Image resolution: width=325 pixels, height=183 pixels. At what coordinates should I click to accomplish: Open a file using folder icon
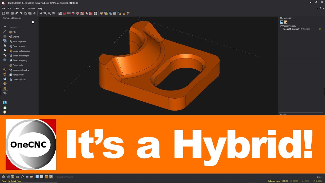tap(8, 13)
